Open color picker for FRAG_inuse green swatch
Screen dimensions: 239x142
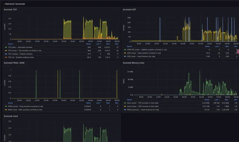pyautogui.click(x=6, y=106)
